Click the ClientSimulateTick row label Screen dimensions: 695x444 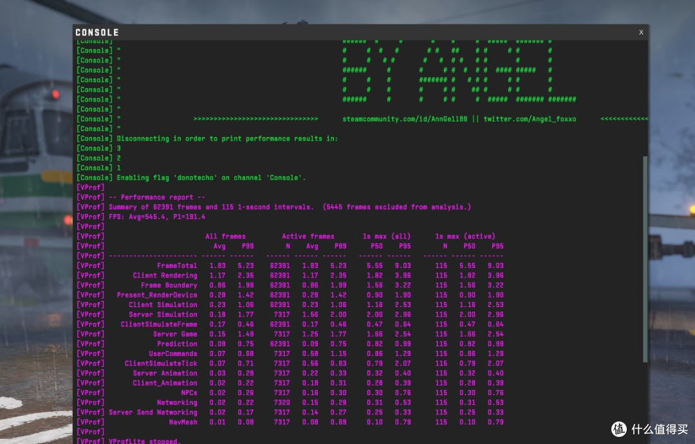(x=161, y=364)
